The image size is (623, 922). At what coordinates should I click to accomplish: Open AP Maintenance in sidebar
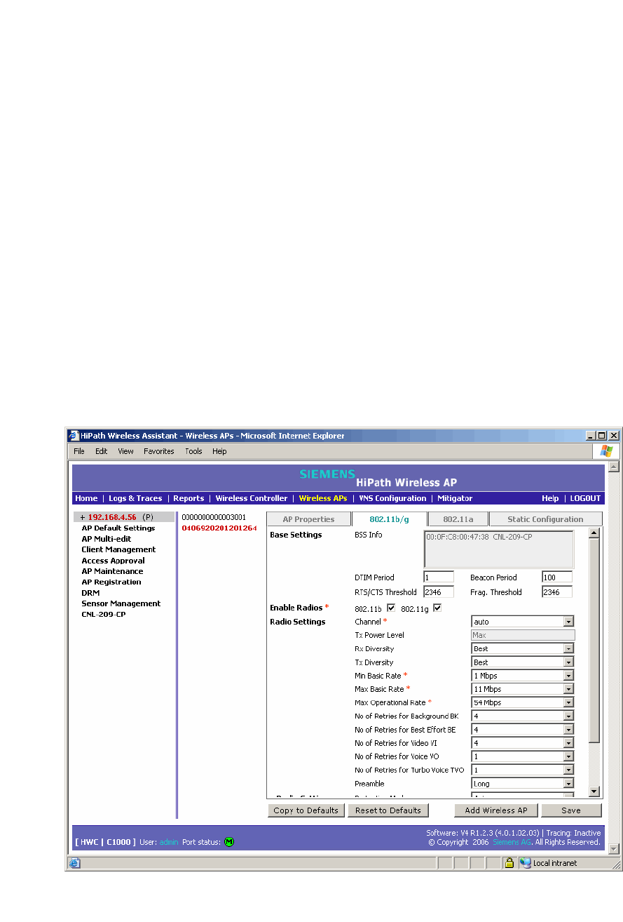point(112,571)
